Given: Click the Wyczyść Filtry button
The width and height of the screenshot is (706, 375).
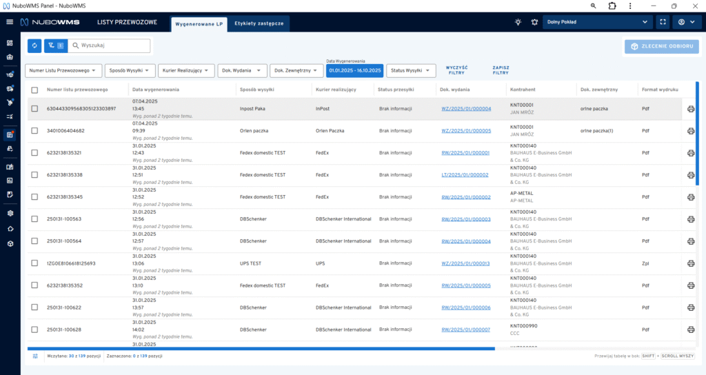Looking at the screenshot, I should 456,70.
